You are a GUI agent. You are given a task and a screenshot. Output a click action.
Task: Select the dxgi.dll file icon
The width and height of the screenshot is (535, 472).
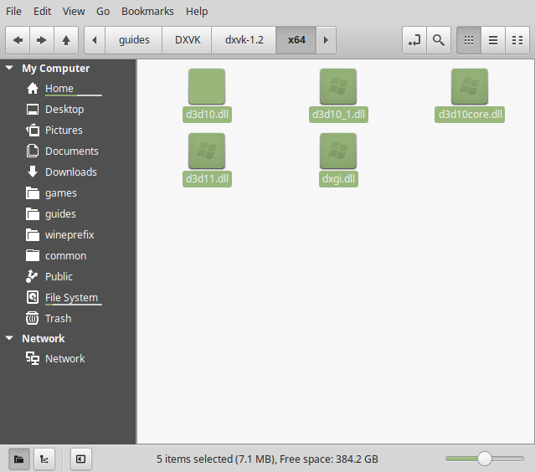click(x=338, y=151)
